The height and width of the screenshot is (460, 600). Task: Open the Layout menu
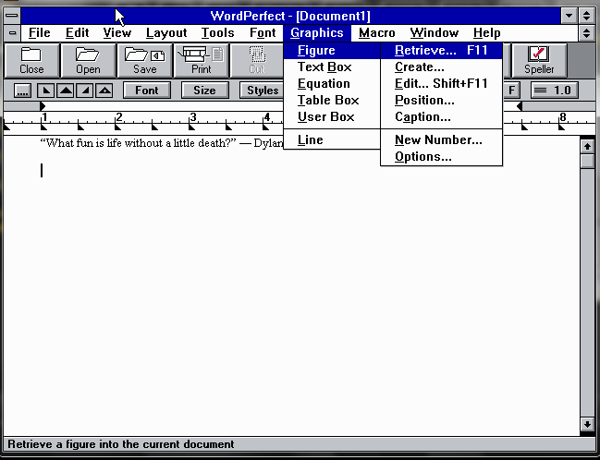166,33
